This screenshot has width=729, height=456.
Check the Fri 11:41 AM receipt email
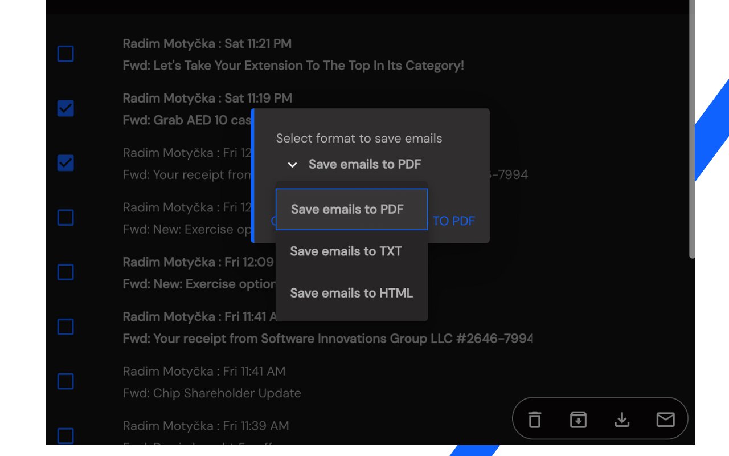click(x=65, y=327)
